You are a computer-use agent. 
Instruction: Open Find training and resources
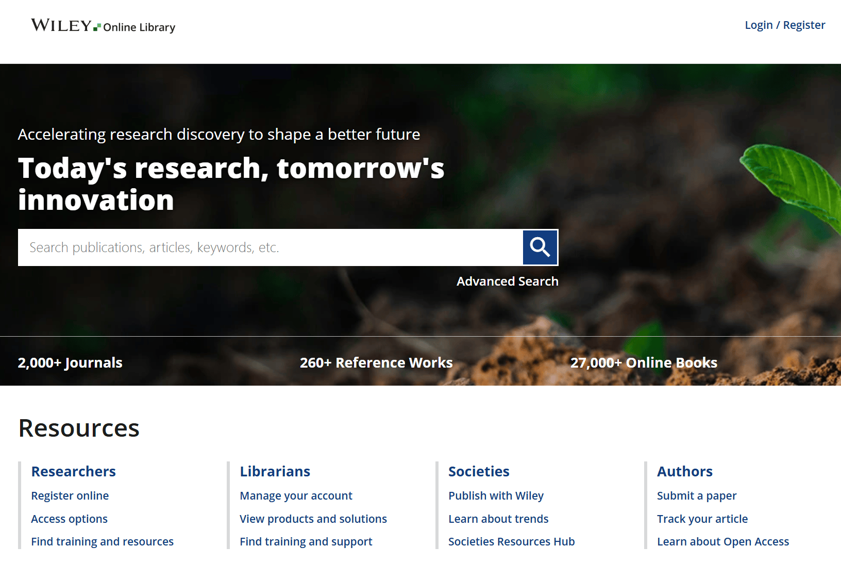tap(102, 541)
